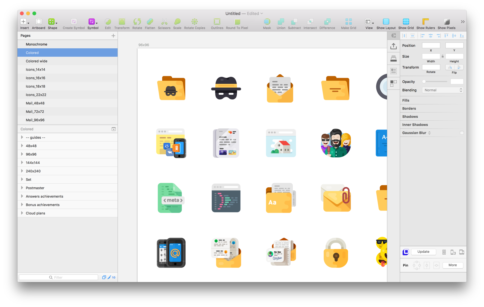
Task: Switch to Monochrome page
Action: (36, 44)
